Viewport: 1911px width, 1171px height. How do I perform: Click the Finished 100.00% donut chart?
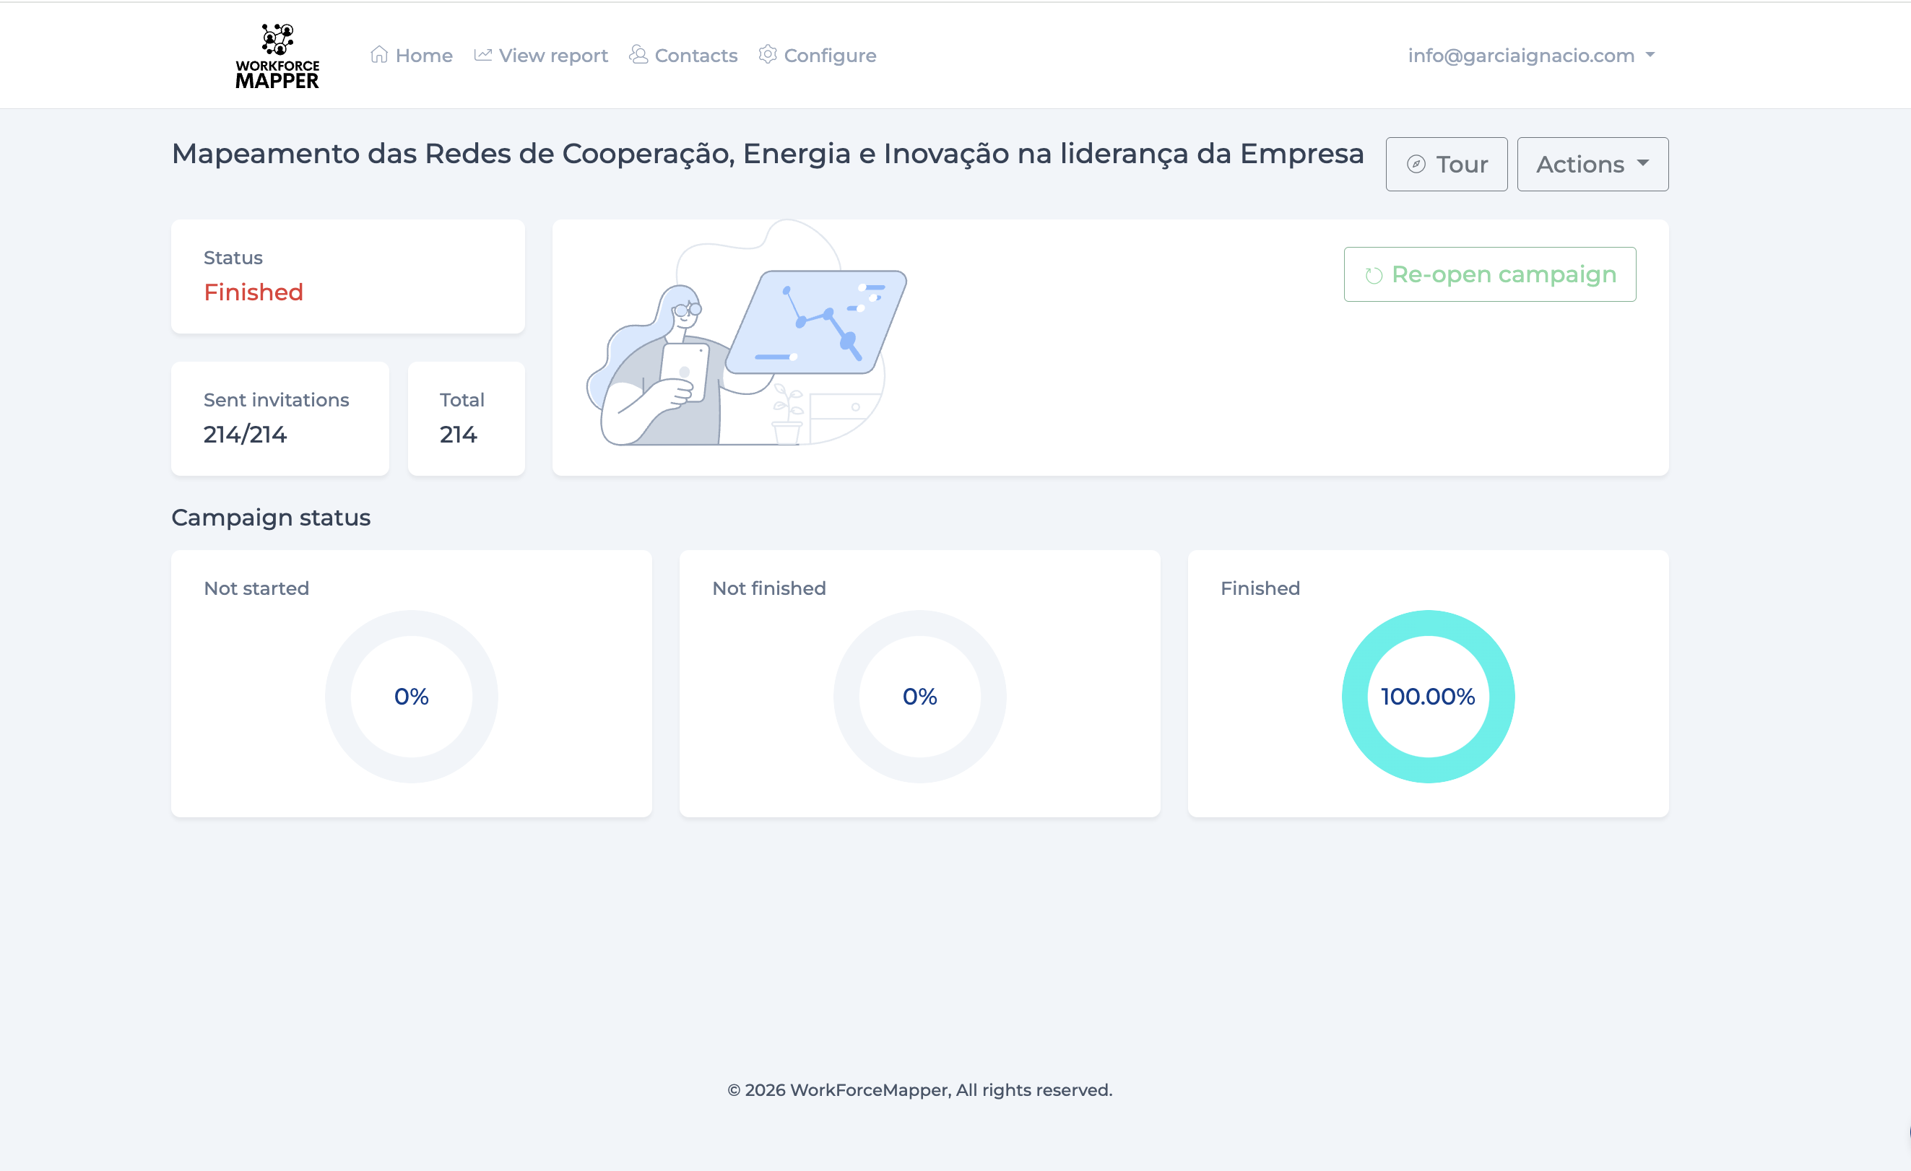pos(1427,696)
